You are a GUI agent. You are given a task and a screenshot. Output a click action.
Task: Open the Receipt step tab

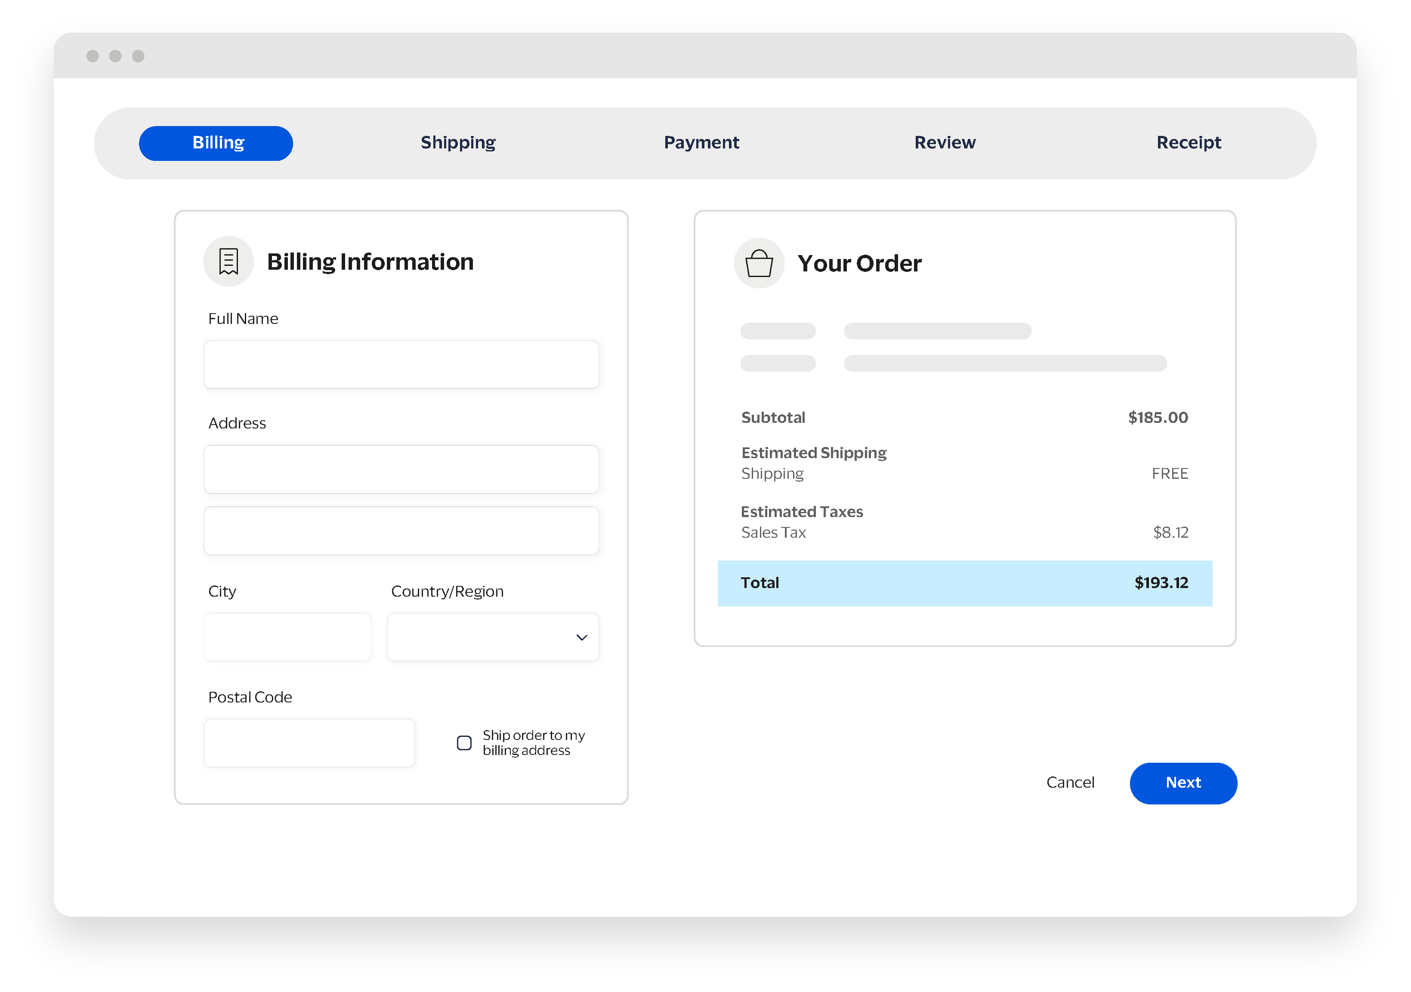[x=1188, y=142]
